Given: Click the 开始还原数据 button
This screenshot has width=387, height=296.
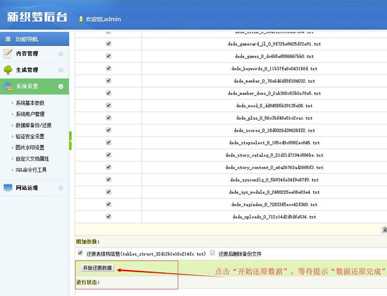Looking at the screenshot, I should tap(97, 268).
